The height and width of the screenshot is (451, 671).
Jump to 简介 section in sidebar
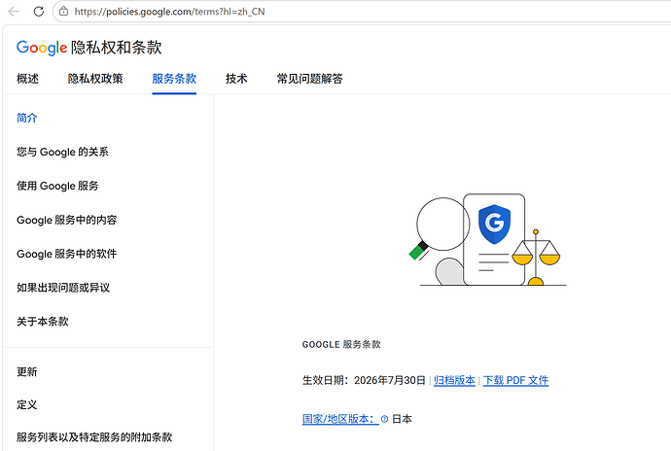(27, 119)
